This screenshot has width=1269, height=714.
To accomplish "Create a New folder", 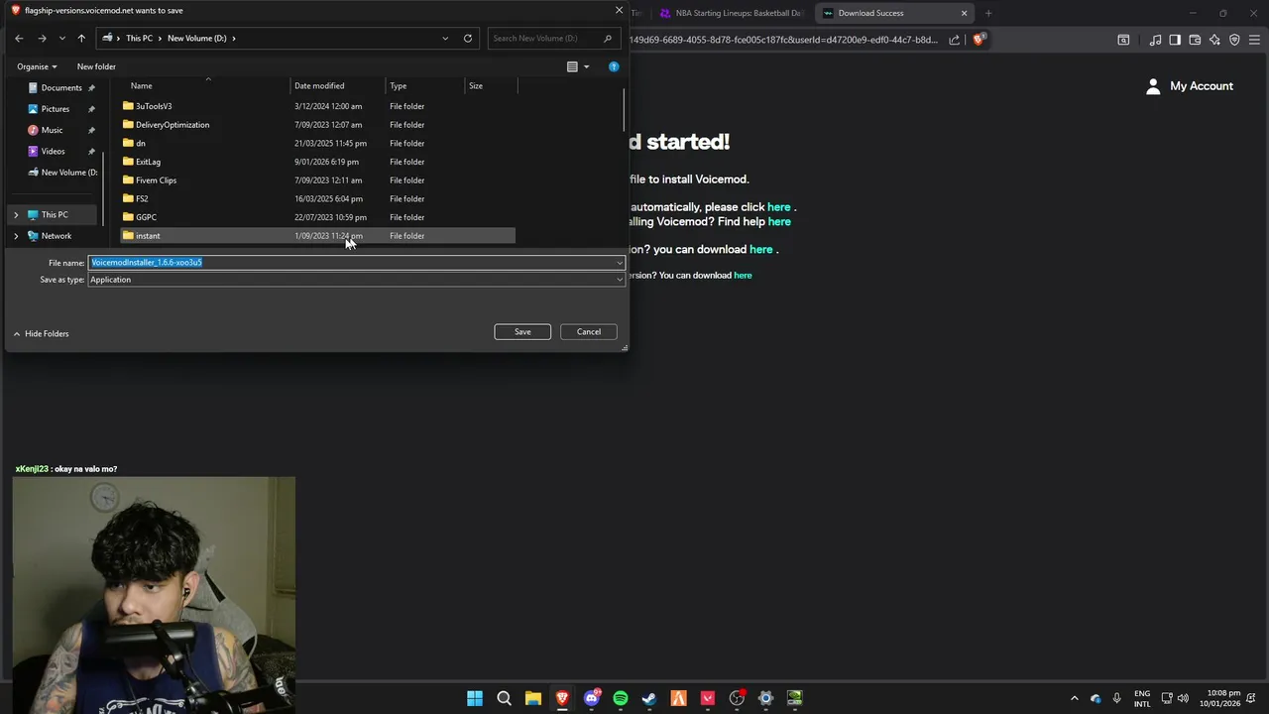I will pyautogui.click(x=96, y=66).
